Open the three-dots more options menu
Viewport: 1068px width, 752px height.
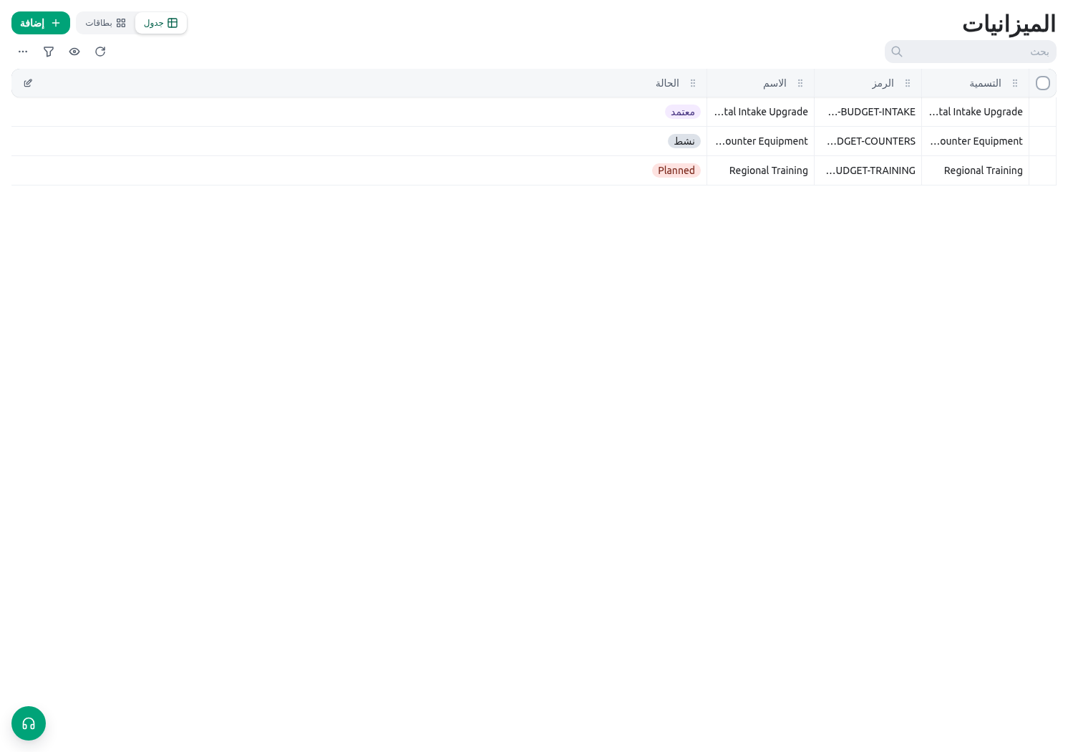coord(23,52)
